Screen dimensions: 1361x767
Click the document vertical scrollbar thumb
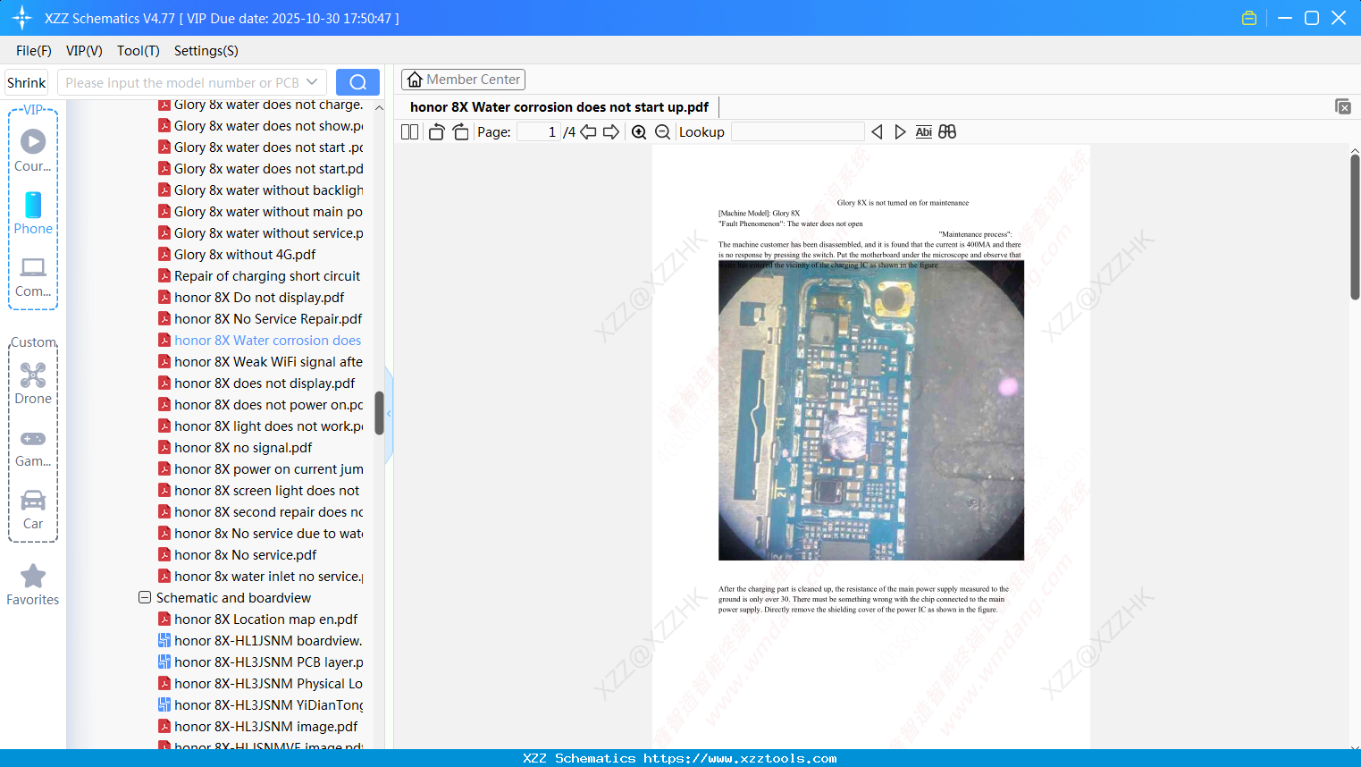1355,227
